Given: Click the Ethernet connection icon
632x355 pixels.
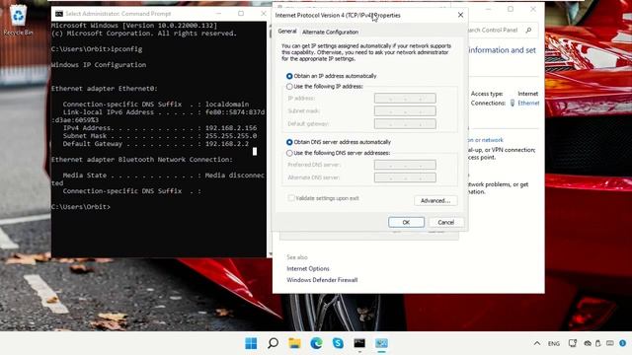Looking at the screenshot, I should coord(513,103).
